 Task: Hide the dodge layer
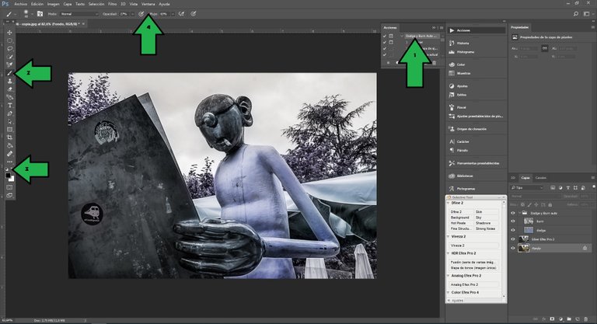(x=513, y=230)
